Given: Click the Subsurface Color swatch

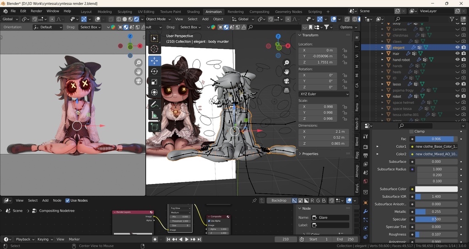Looking at the screenshot, I should tap(436, 189).
